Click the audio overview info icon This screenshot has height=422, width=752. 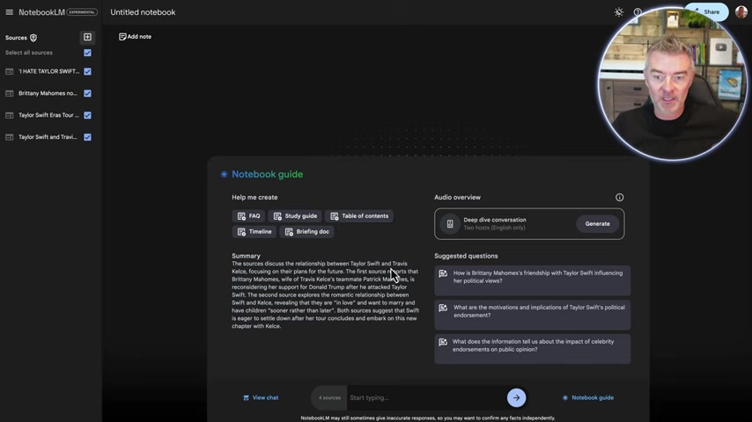tap(620, 197)
